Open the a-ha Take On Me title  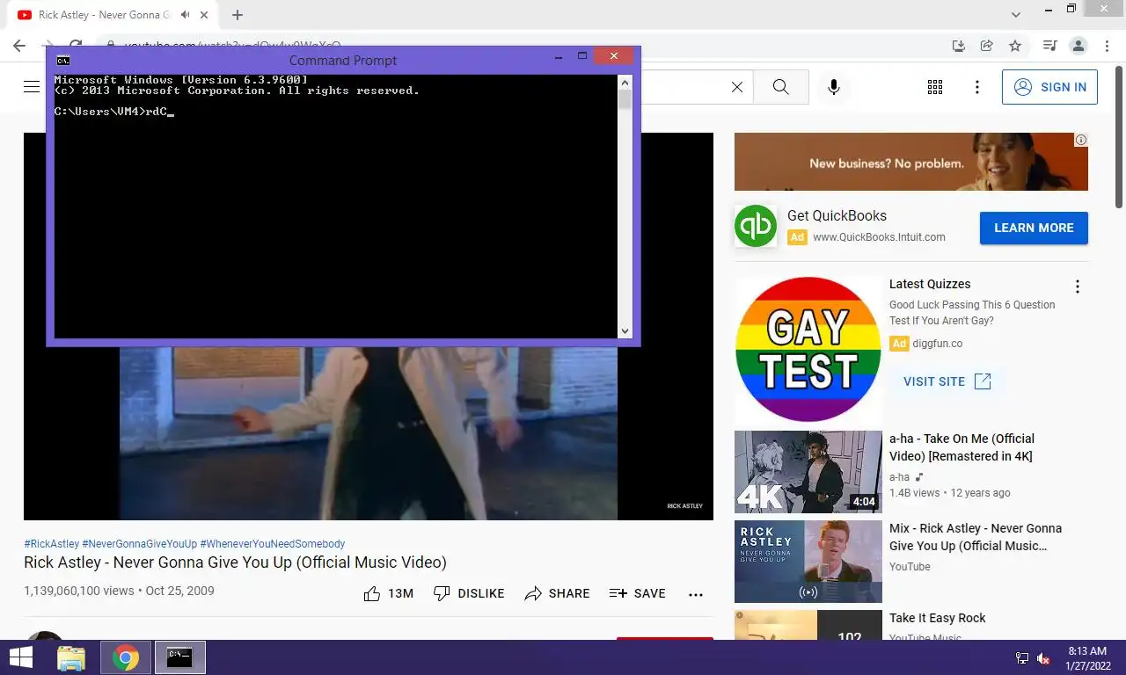961,447
